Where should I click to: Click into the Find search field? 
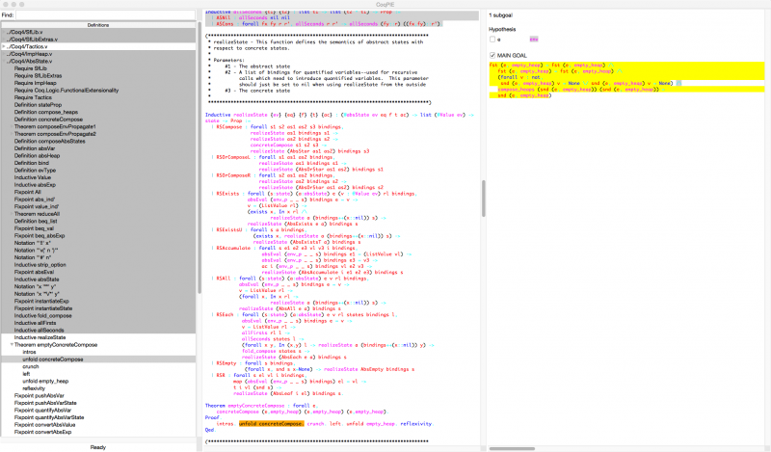tap(105, 15)
